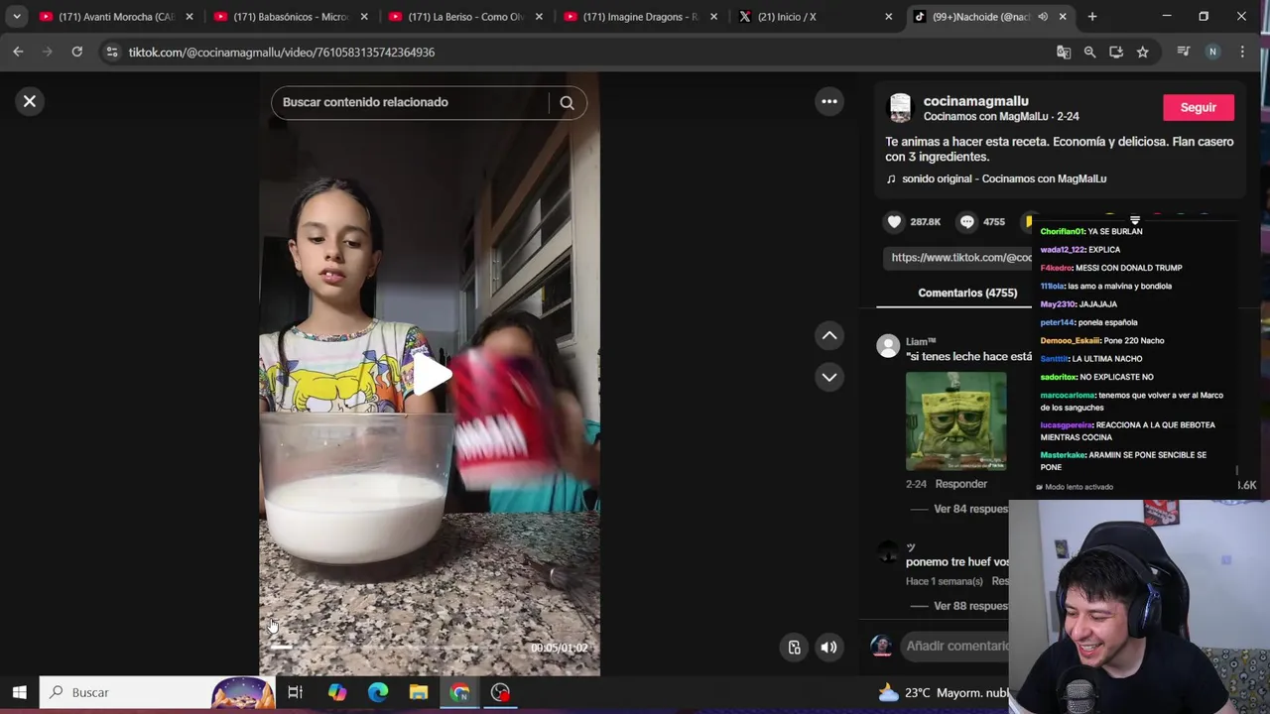
Task: Open a new browser tab with plus
Action: pyautogui.click(x=1092, y=17)
